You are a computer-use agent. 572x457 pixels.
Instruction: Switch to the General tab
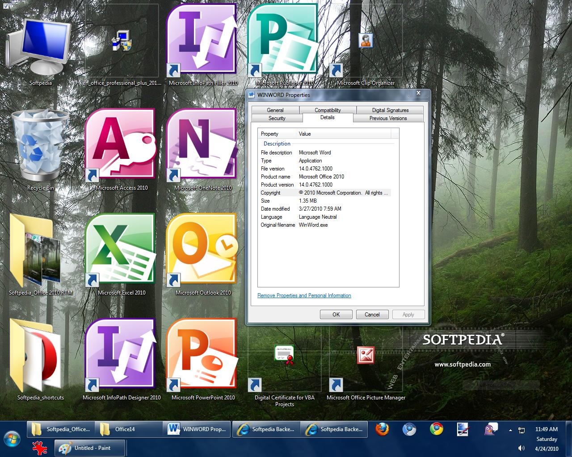[275, 110]
